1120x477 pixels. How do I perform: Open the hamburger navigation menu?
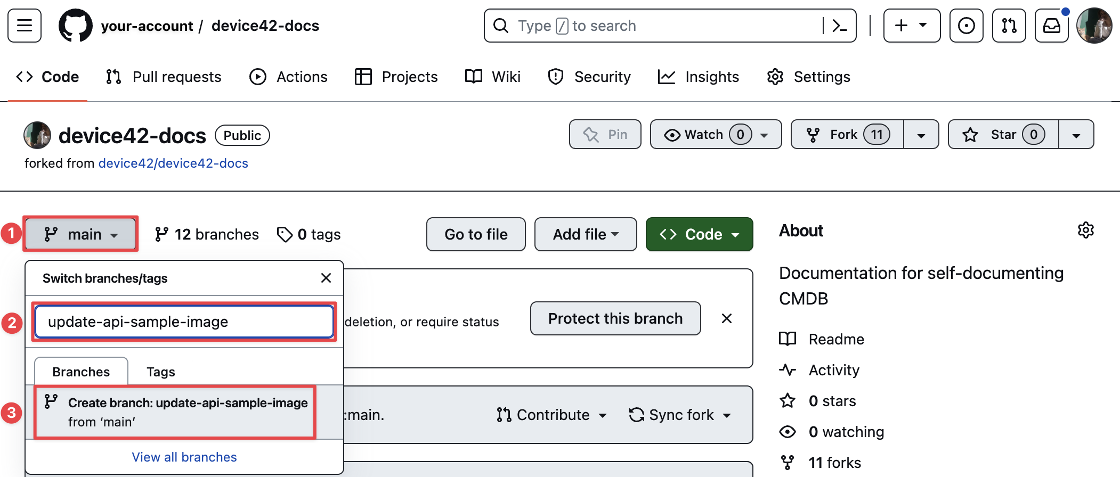click(25, 26)
